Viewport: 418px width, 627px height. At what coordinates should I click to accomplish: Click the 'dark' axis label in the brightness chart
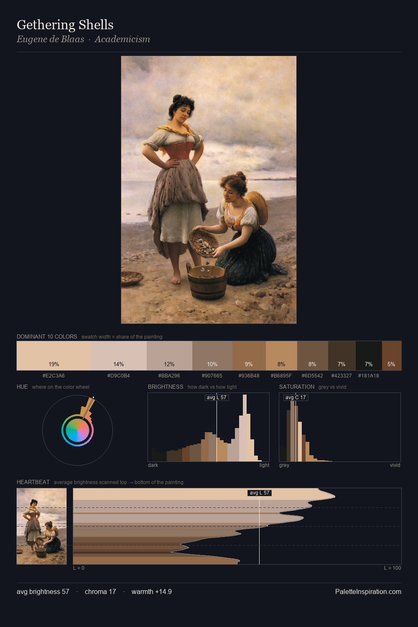coord(153,465)
